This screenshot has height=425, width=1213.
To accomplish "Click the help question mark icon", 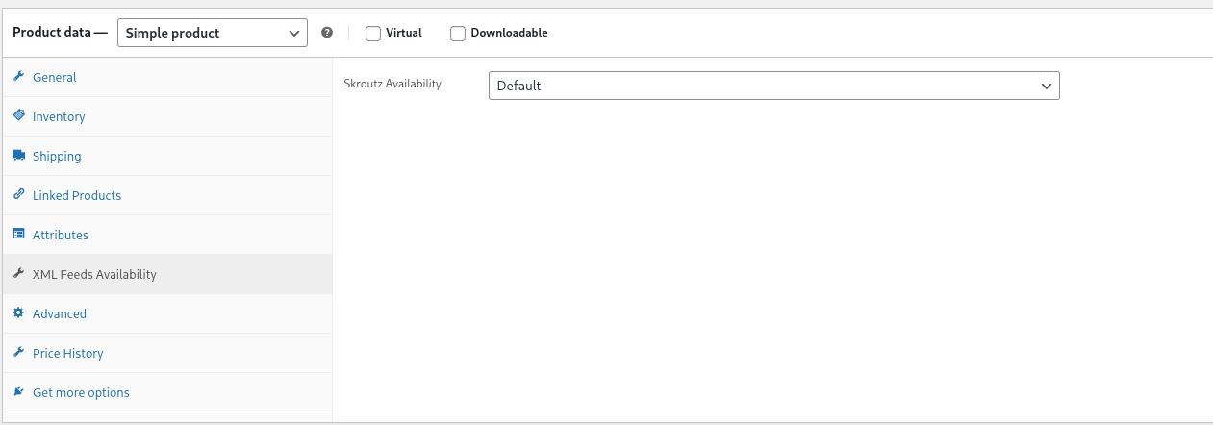I will coord(327,33).
